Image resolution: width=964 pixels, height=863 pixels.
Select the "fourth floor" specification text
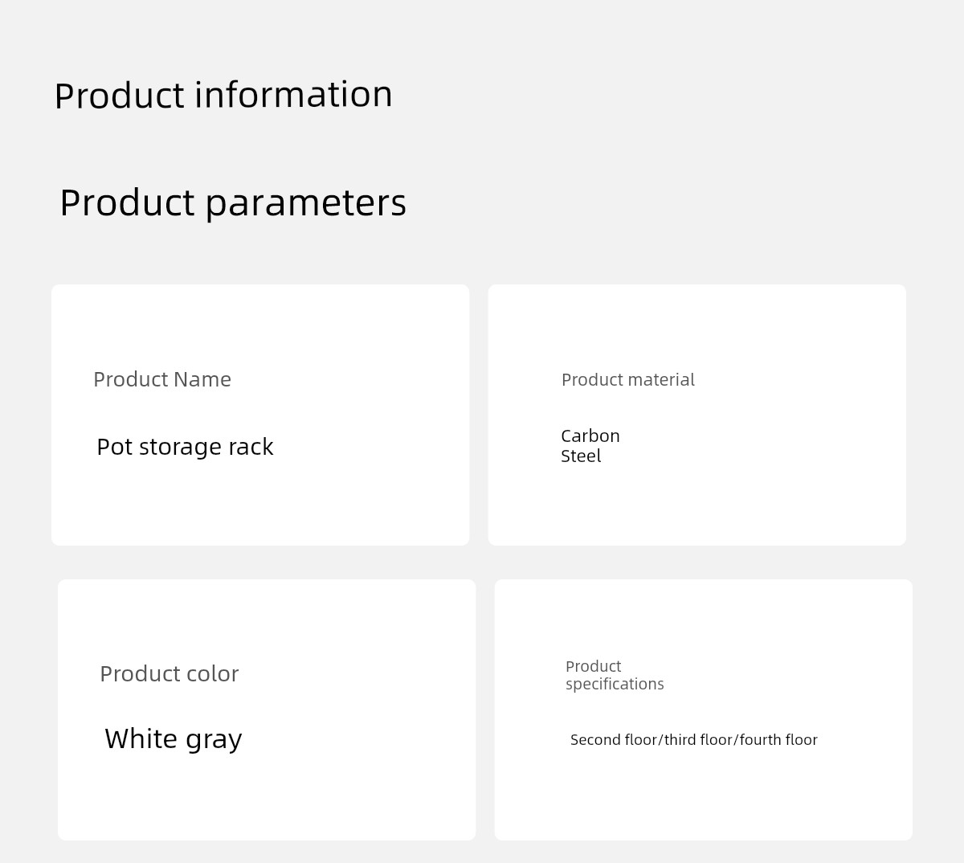click(778, 740)
